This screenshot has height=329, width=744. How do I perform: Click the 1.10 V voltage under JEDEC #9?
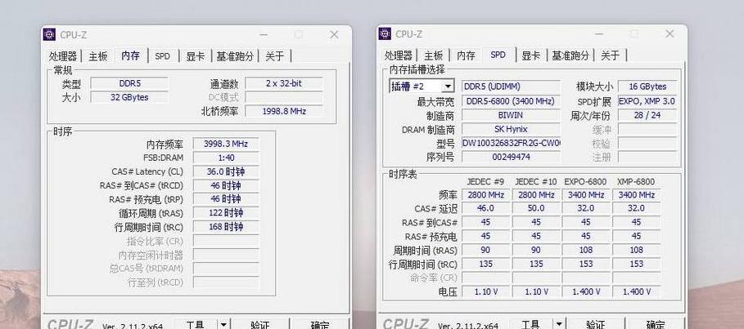pos(485,291)
